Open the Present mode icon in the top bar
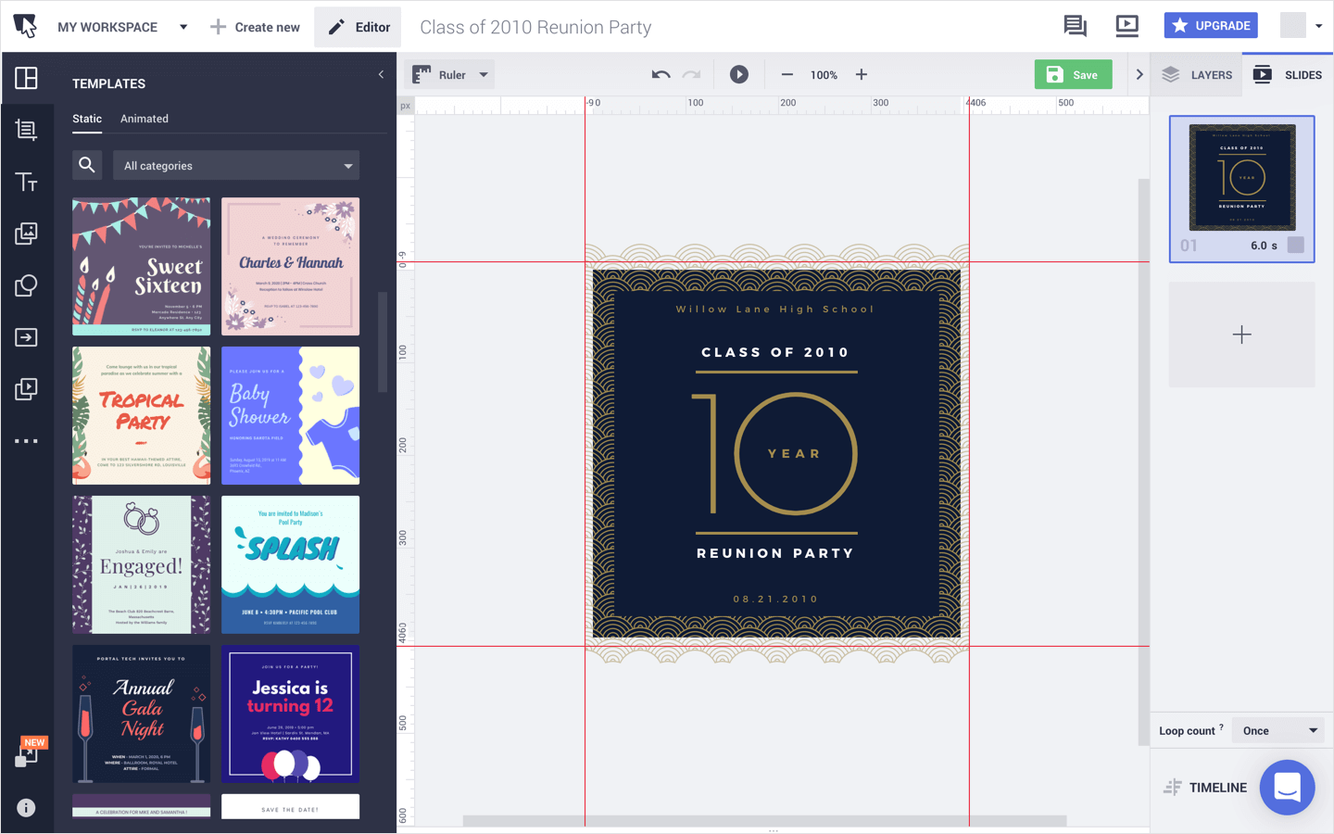This screenshot has height=834, width=1334. 1126,26
